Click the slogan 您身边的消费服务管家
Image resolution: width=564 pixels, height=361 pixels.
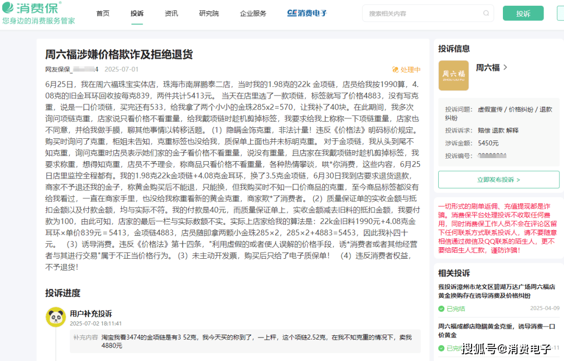pyautogui.click(x=39, y=21)
